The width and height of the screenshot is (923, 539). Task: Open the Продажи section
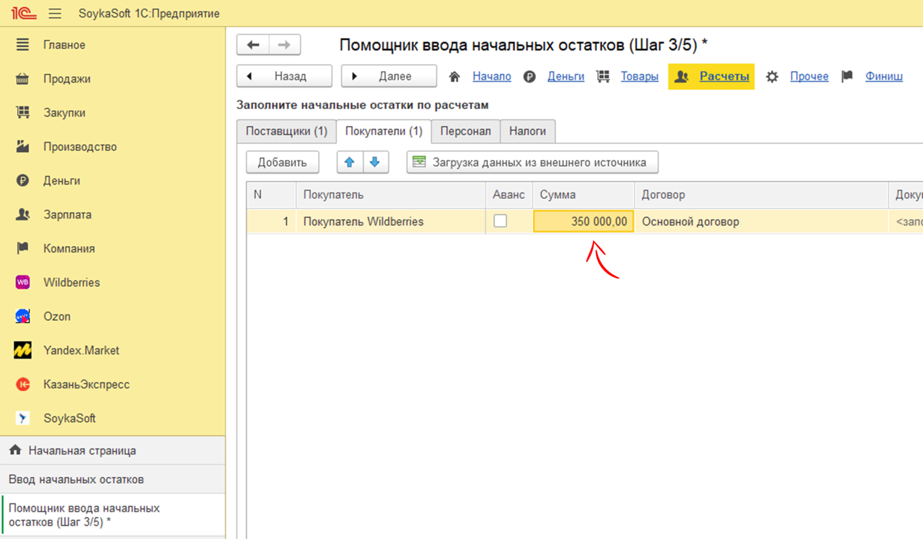(67, 79)
